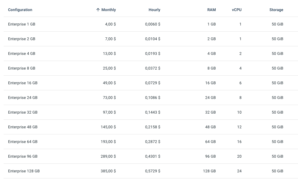Screen dimensions: 298x184
Task: Click the 0,2158 $ hourly rate
Action: point(153,127)
